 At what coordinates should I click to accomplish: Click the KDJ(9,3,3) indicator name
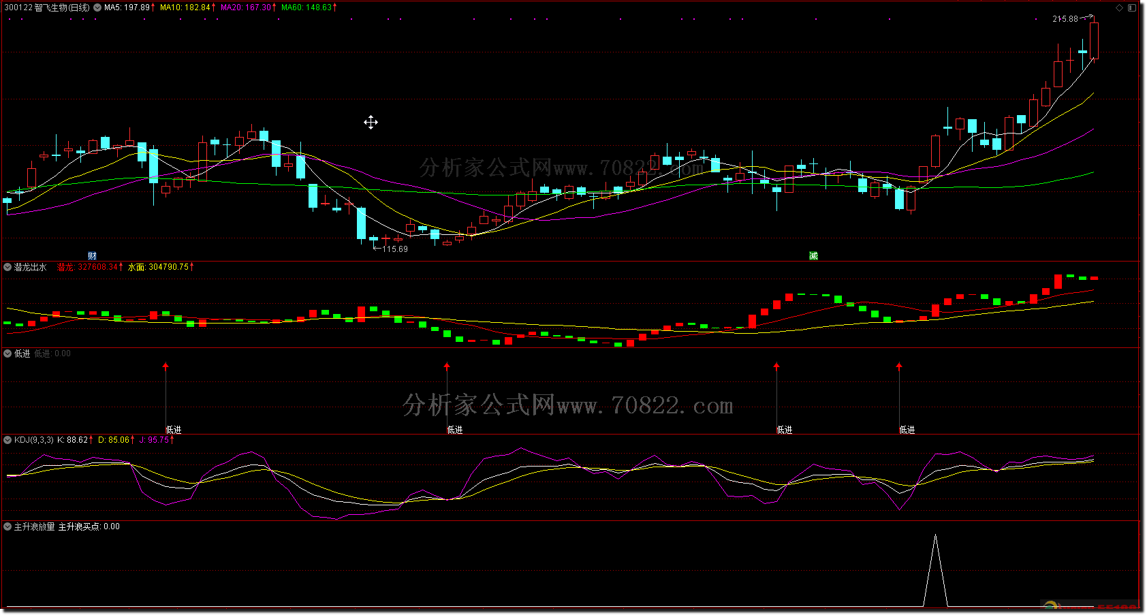[x=33, y=440]
